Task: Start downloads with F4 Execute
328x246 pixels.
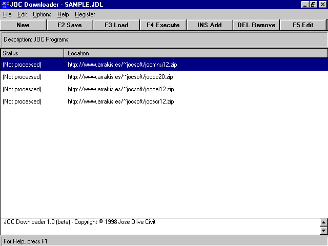Action: click(163, 25)
